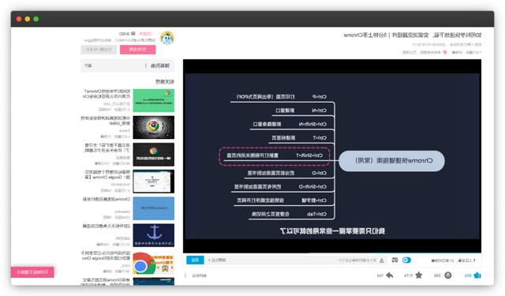The image size is (505, 296).
Task: Click the video player to pause playback
Action: click(332, 155)
